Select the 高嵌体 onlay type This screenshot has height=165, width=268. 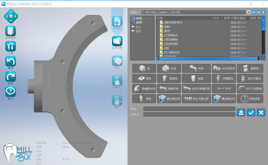coord(169,78)
